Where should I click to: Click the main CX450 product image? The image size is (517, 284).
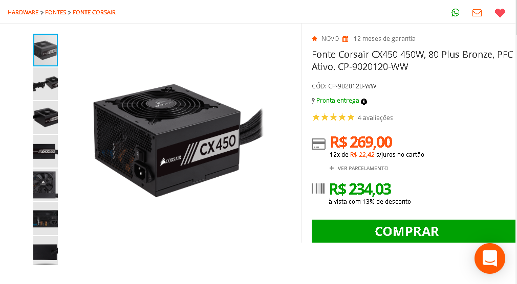pos(178,140)
